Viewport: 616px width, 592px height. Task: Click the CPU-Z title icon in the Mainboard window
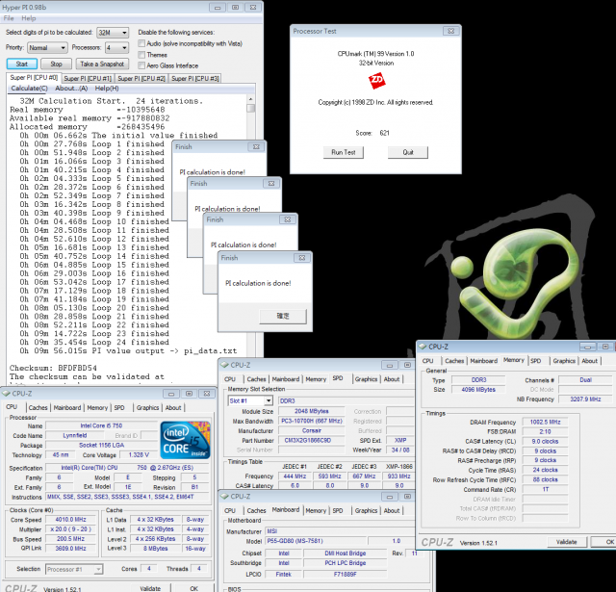coord(224,496)
